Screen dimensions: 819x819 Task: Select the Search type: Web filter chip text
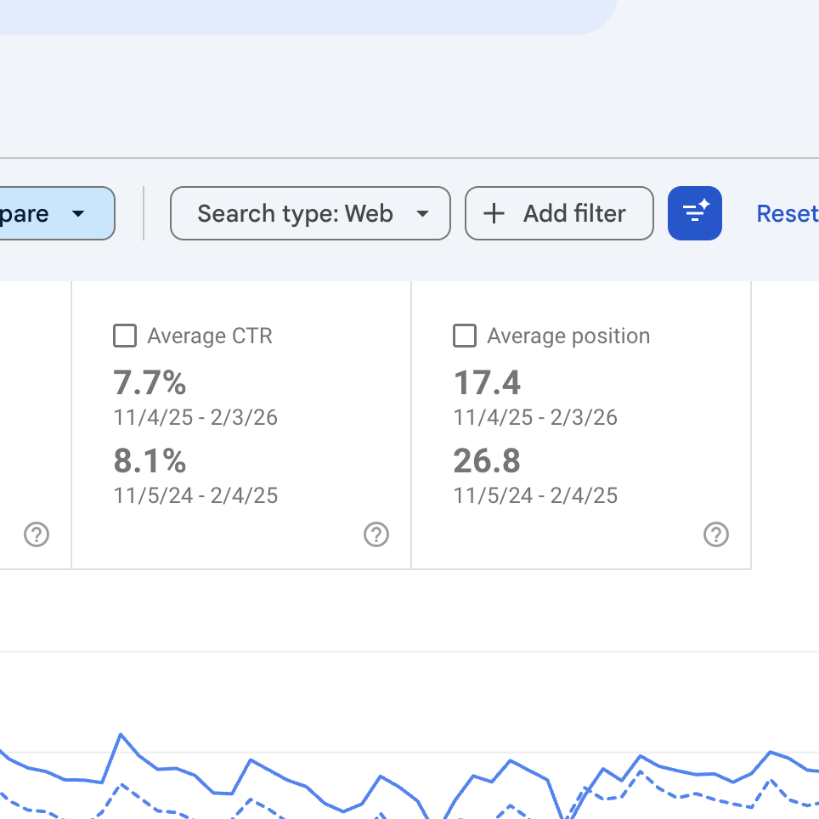coord(295,213)
